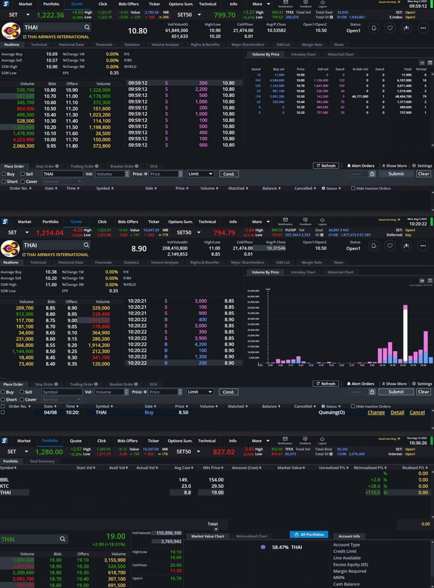434x588 pixels.
Task: Click the Feedback icon in the 10:36:26 screen
Action: pyautogui.click(x=305, y=439)
